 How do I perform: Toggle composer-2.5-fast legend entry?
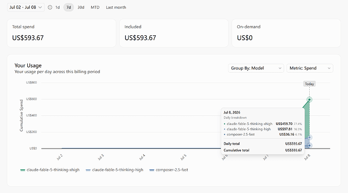(x=168, y=170)
